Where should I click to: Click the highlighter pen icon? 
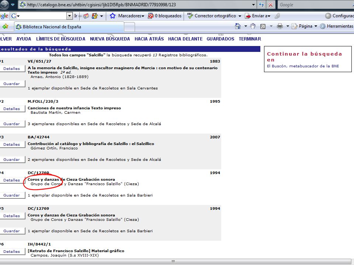[x=277, y=16]
